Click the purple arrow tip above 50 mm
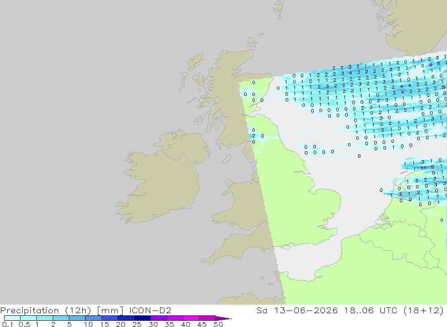This screenshot has width=447, height=327. click(x=223, y=319)
